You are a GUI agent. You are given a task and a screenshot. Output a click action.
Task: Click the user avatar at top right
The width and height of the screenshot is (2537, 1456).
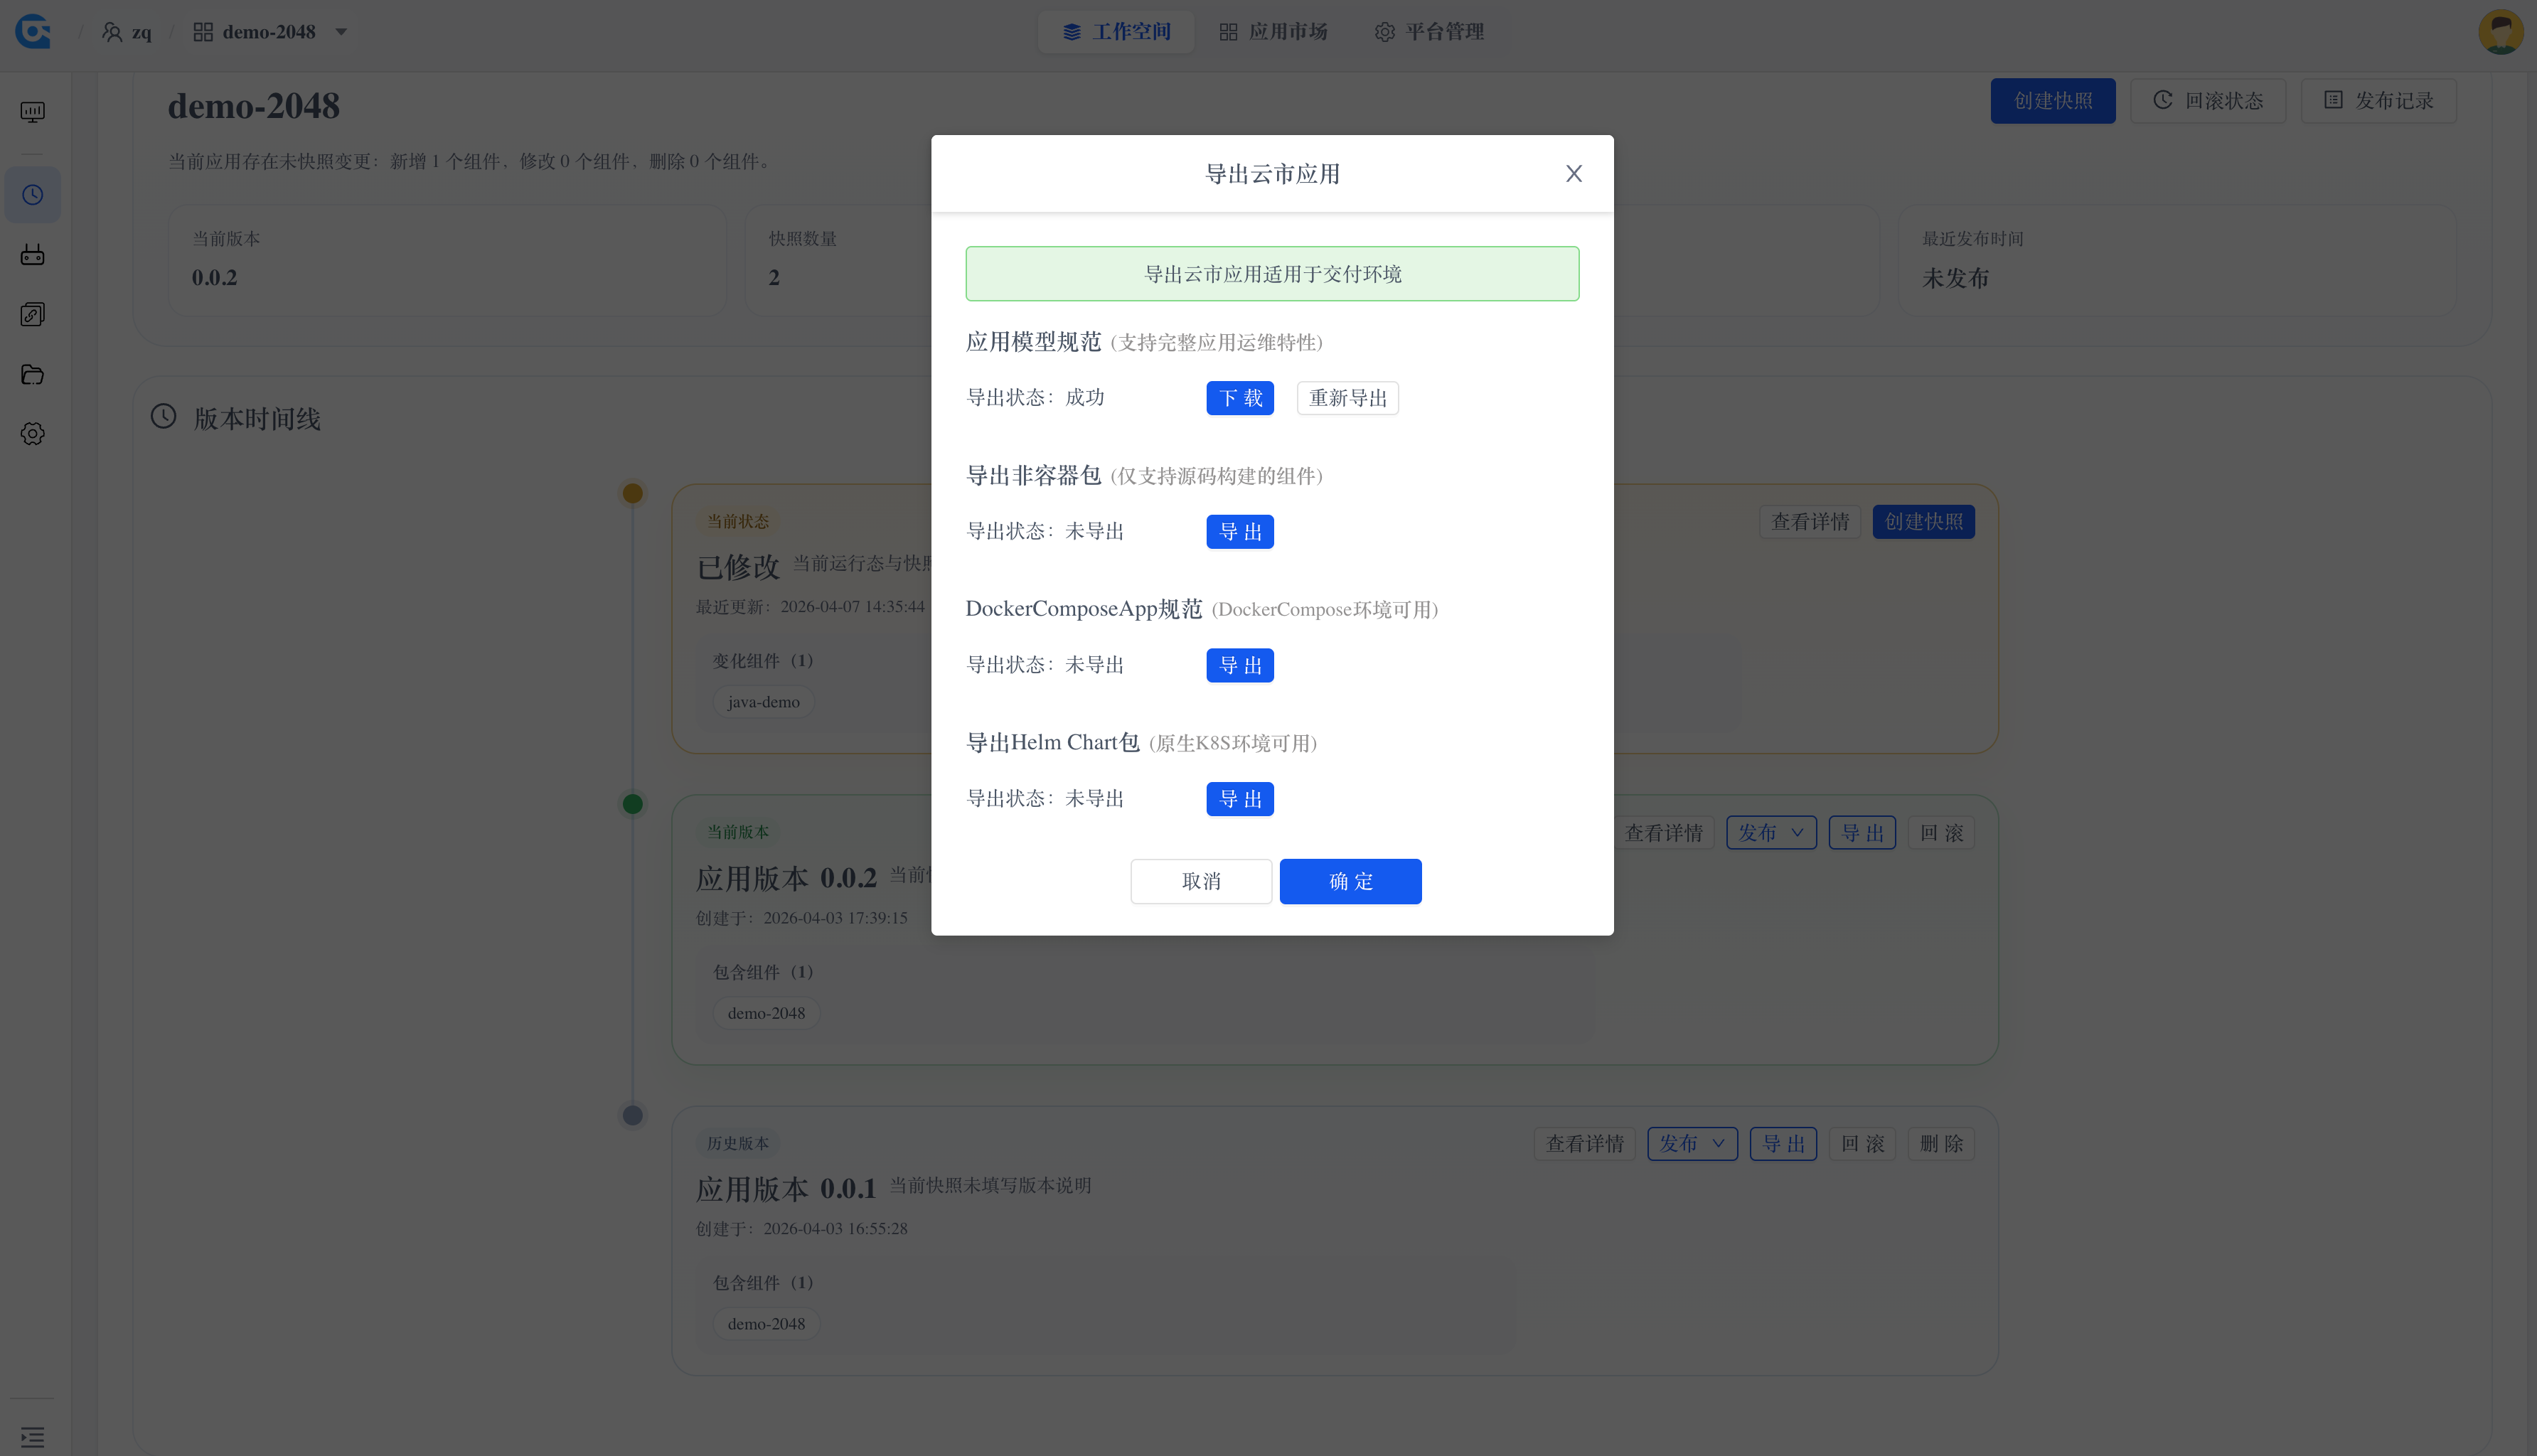click(x=2499, y=31)
